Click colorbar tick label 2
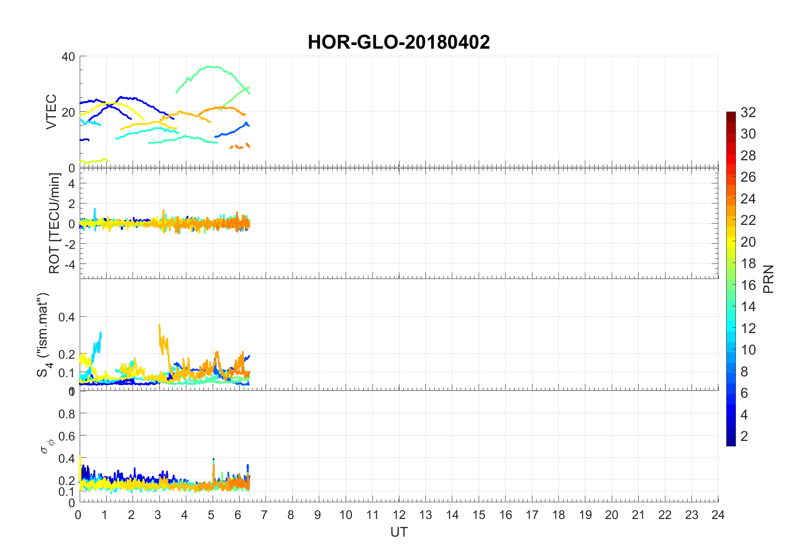This screenshot has width=798, height=558. coord(744,436)
